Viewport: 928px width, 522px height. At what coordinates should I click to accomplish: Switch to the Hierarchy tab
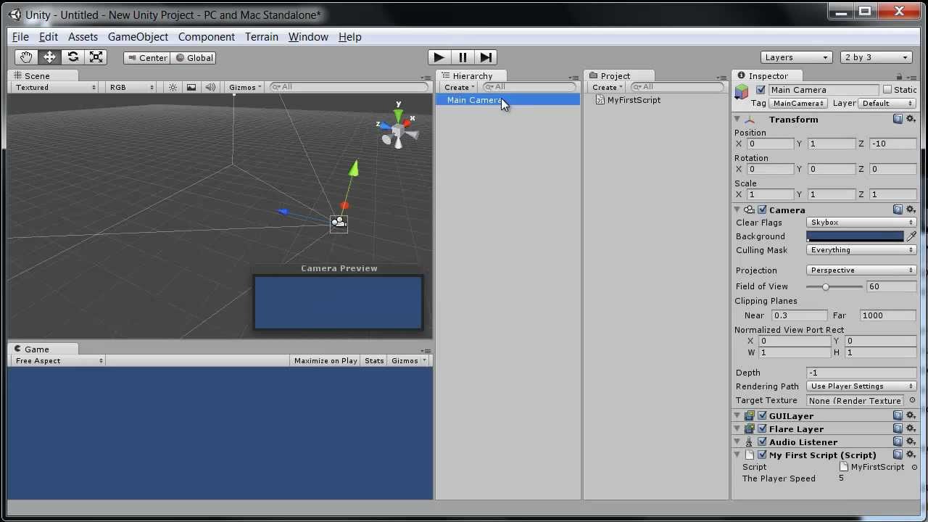[x=472, y=75]
